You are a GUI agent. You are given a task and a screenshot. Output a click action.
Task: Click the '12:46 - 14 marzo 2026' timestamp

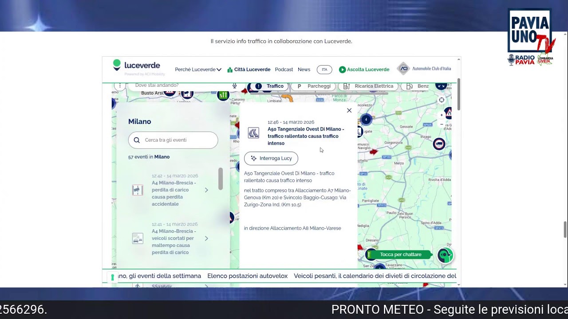[291, 122]
